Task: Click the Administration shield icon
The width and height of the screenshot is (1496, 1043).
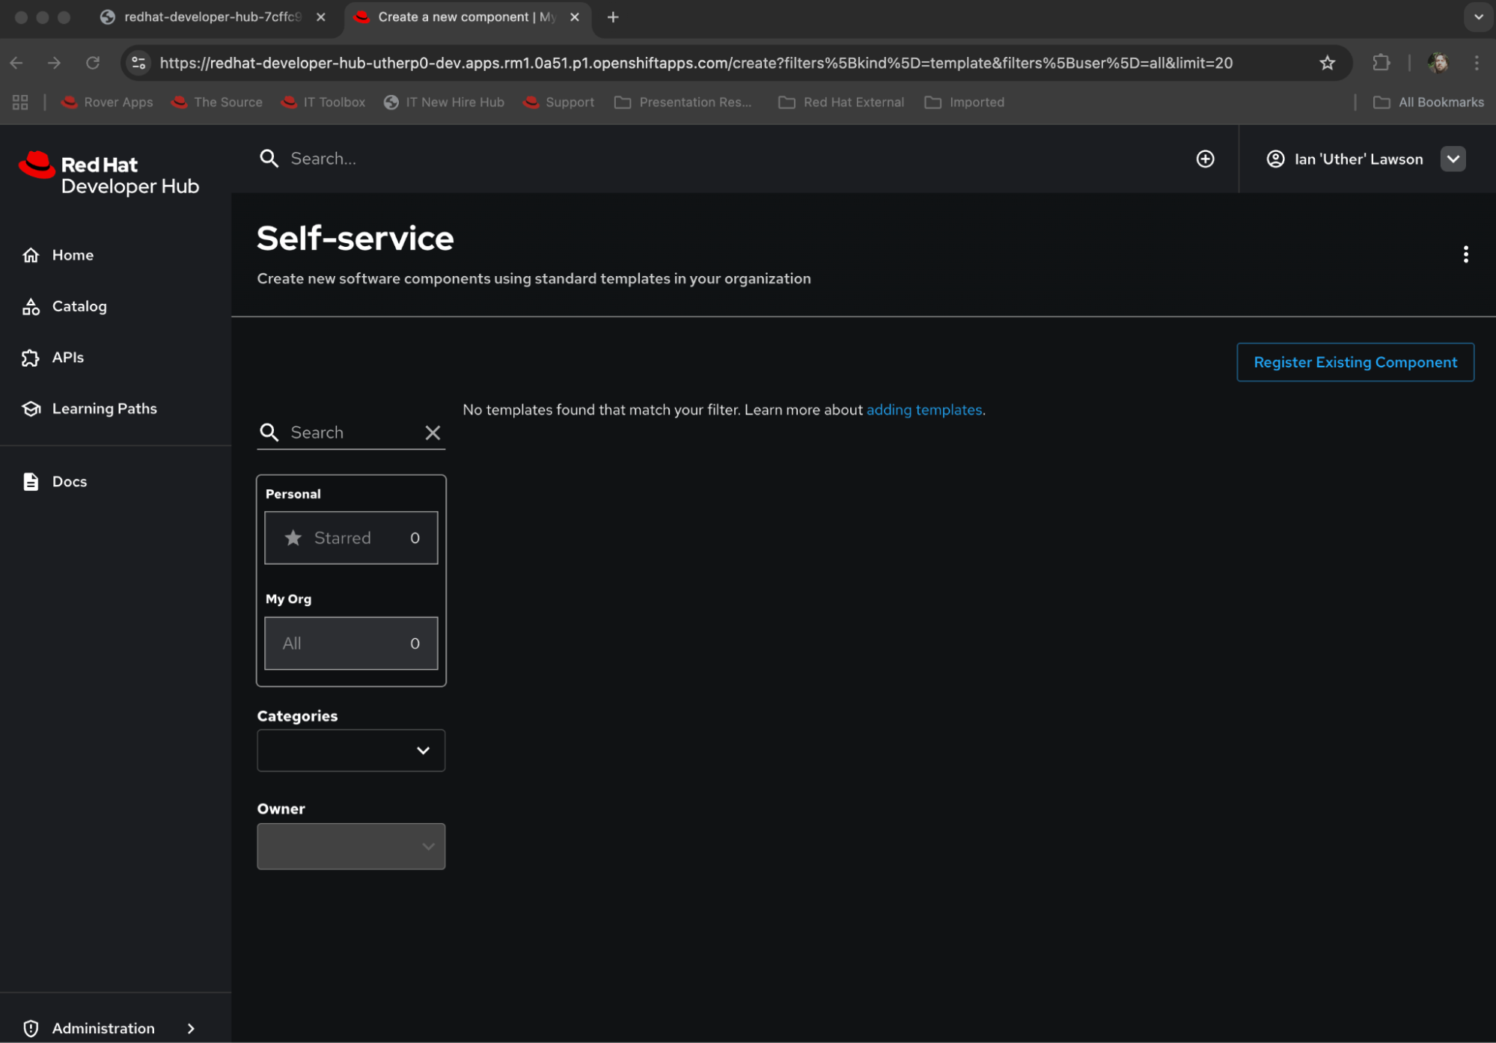Action: coord(31,1028)
